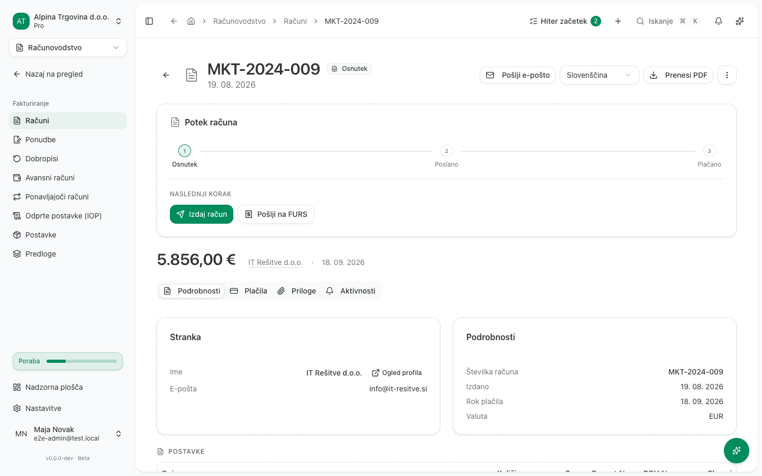Open the IT Rešitve d.o.o. link beside the total
This screenshot has width=762, height=476.
(x=275, y=262)
